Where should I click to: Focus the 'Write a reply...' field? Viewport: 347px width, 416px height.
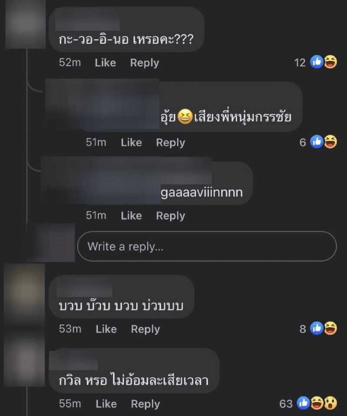pyautogui.click(x=207, y=246)
